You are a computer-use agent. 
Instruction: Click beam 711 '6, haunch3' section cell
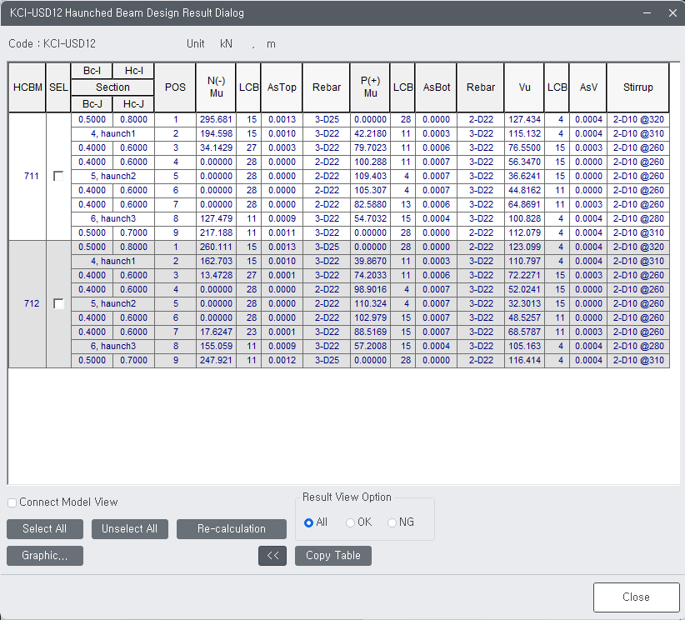coord(112,218)
